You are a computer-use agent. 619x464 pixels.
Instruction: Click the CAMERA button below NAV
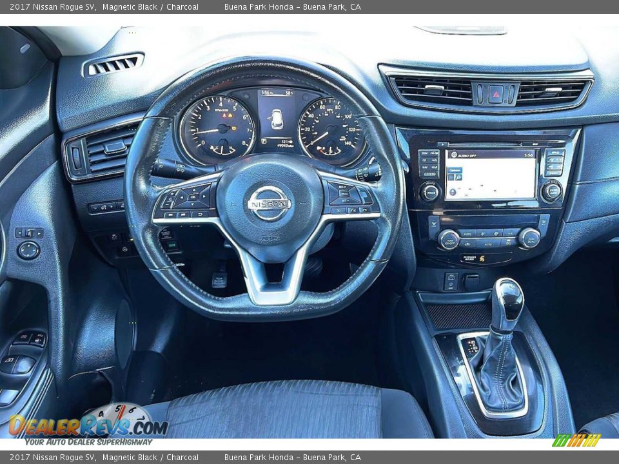(x=430, y=174)
